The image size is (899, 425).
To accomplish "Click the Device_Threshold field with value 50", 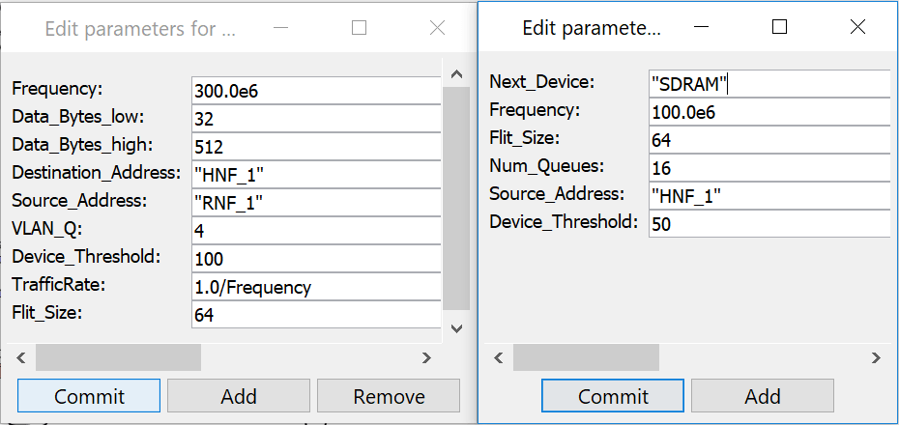I will (768, 223).
